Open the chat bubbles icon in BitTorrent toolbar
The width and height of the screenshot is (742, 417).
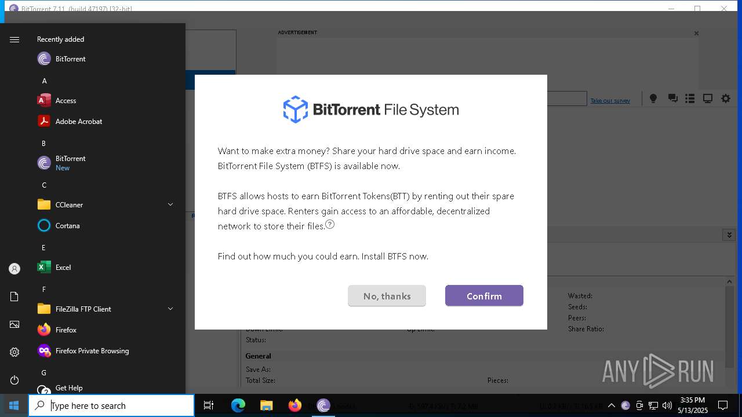(x=672, y=98)
